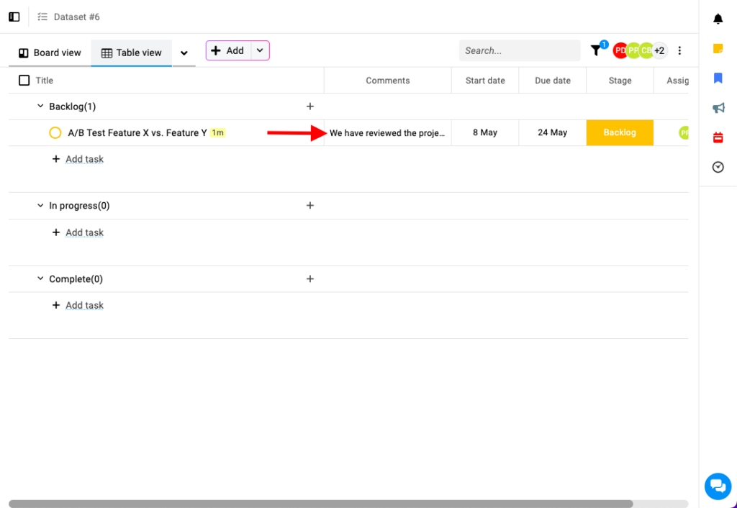Viewport: 737px width, 508px height.
Task: Click the blue bookmark icon
Action: [x=718, y=78]
